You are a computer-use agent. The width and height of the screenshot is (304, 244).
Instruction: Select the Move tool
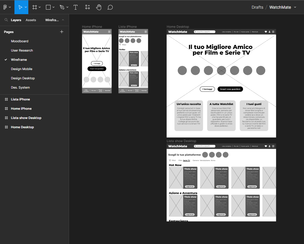20,7
